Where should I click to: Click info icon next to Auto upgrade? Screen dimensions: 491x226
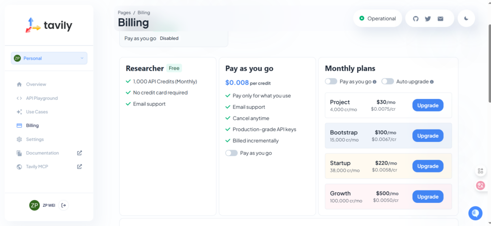pyautogui.click(x=432, y=82)
